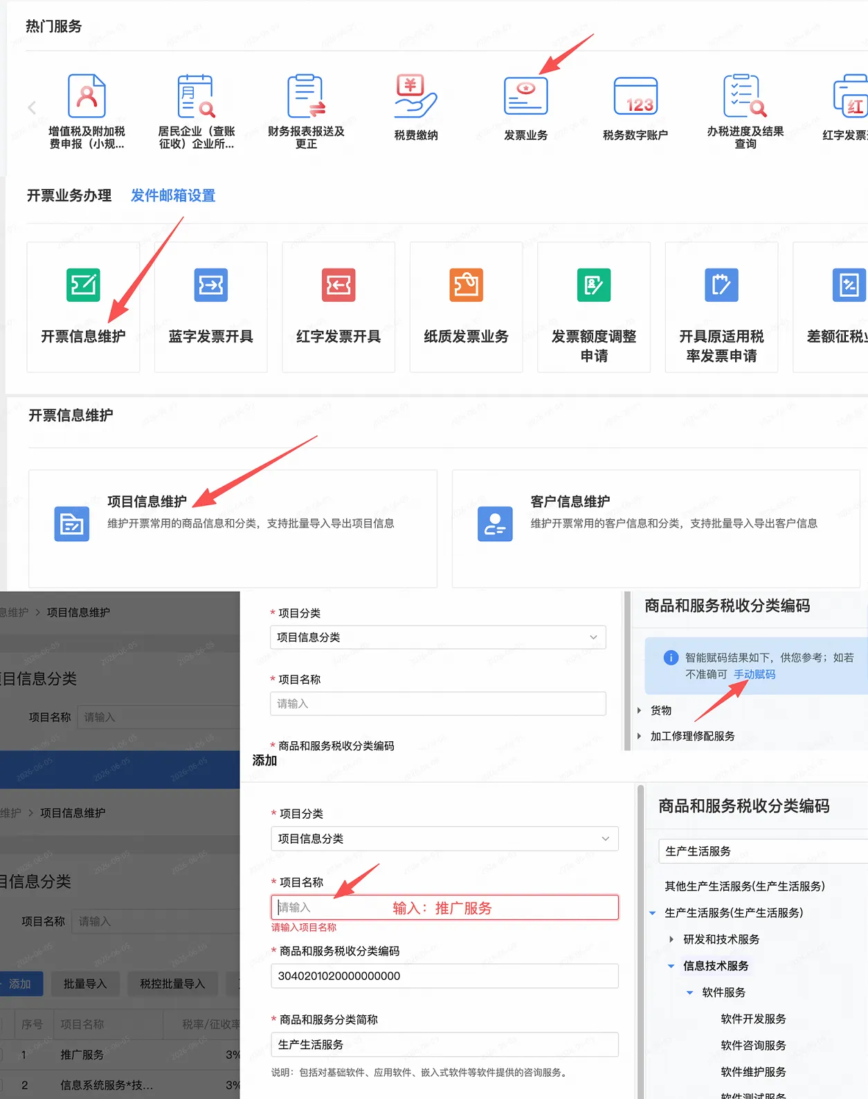Select 其他生产生活服务(生产生活服务) item

coord(745,887)
